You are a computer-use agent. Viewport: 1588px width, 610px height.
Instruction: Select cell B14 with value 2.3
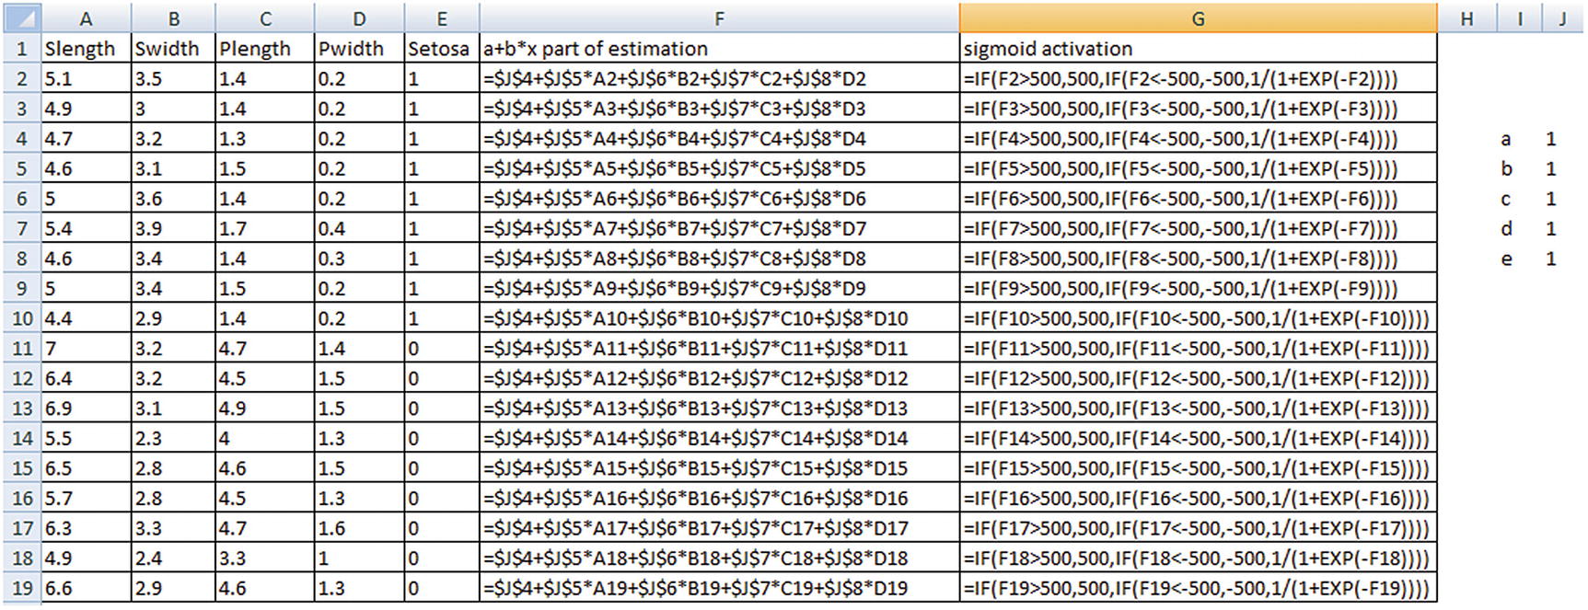tap(173, 438)
